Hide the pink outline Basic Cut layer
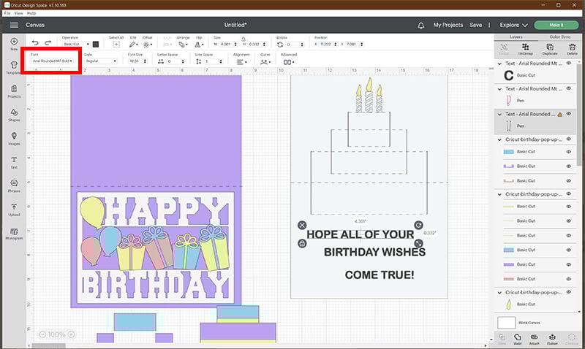585x349 pixels. tap(569, 180)
